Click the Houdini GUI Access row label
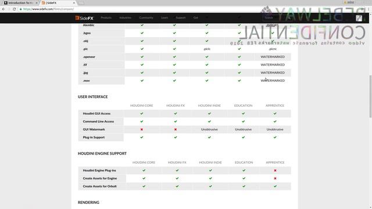This screenshot has width=372, height=209. pyautogui.click(x=96, y=114)
